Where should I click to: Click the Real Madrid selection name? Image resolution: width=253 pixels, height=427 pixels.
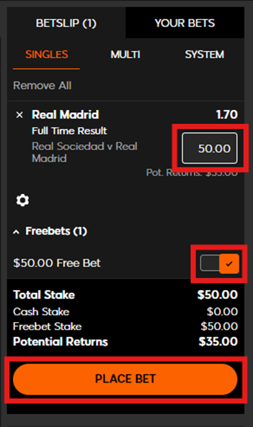coord(65,115)
